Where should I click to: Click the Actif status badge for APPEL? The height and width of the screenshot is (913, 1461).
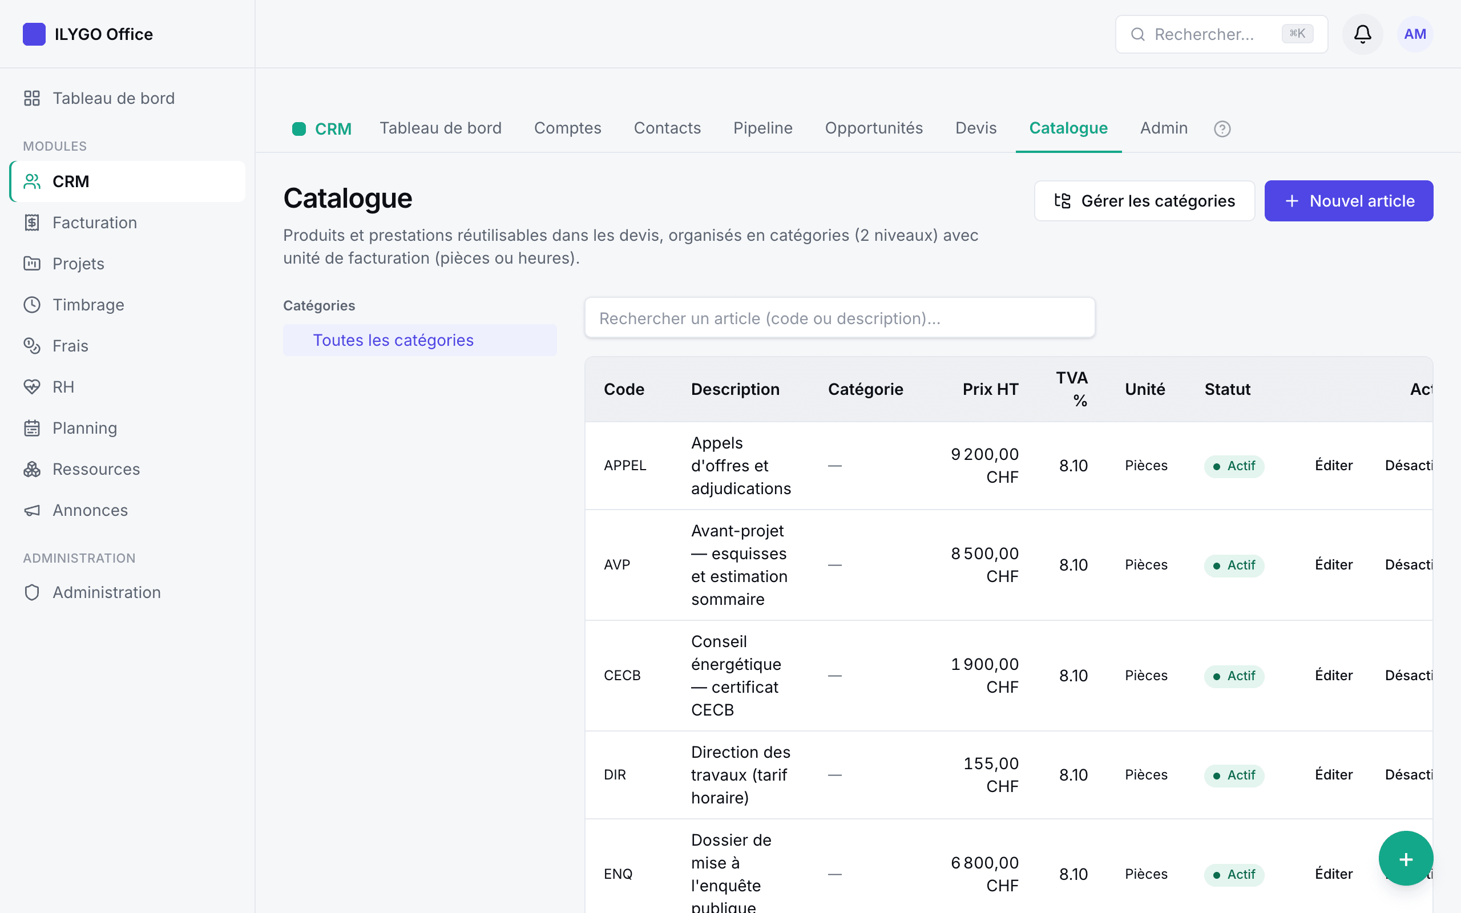[x=1233, y=466]
